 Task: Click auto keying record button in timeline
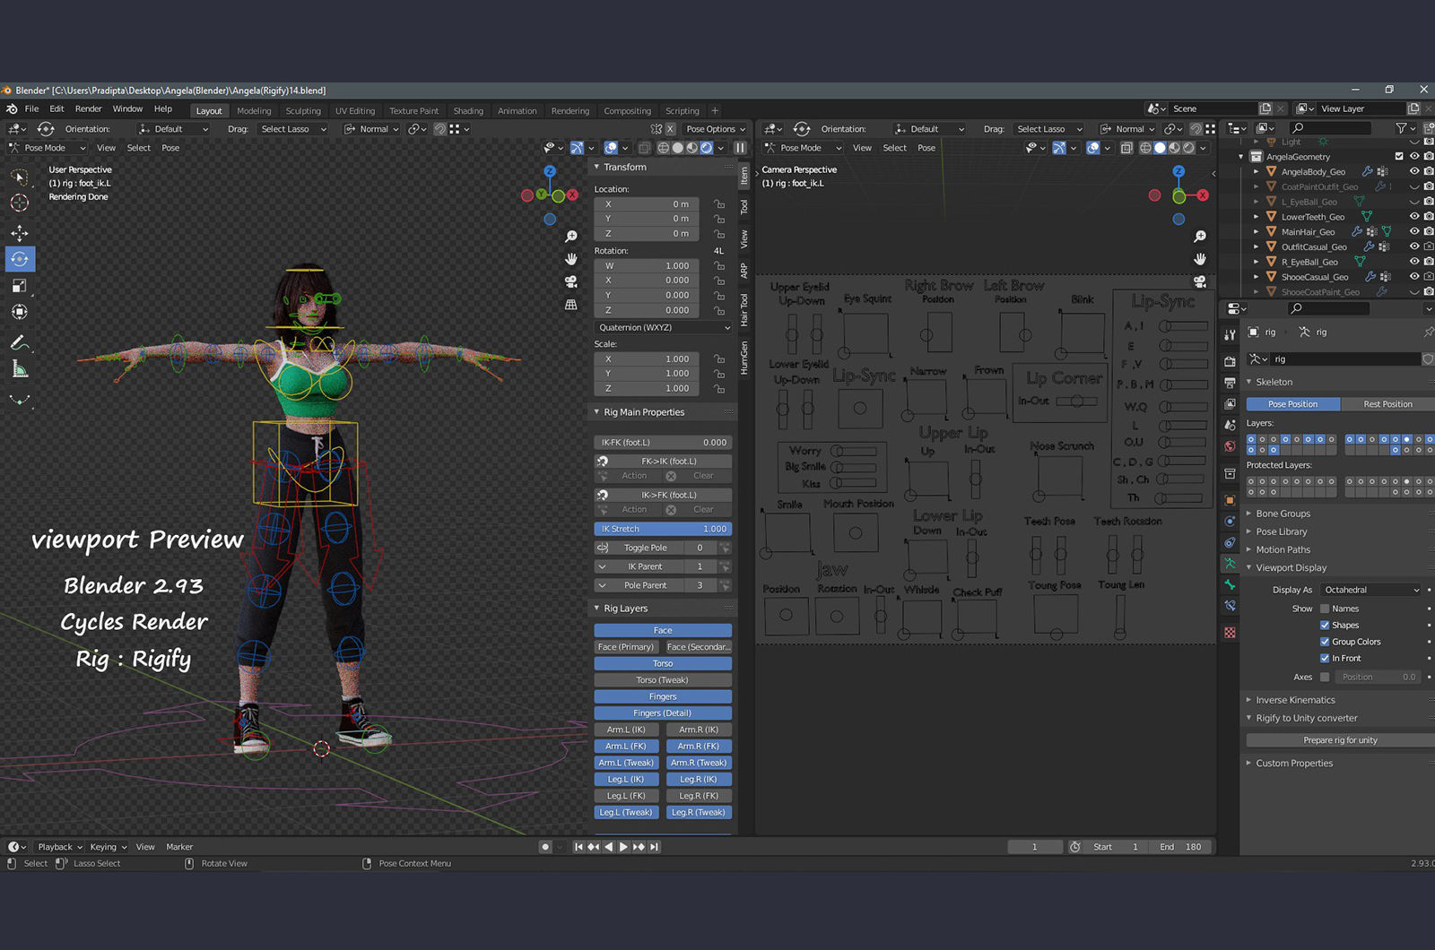(545, 847)
